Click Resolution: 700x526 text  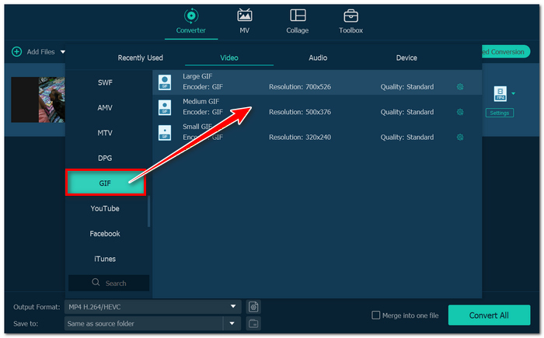300,87
